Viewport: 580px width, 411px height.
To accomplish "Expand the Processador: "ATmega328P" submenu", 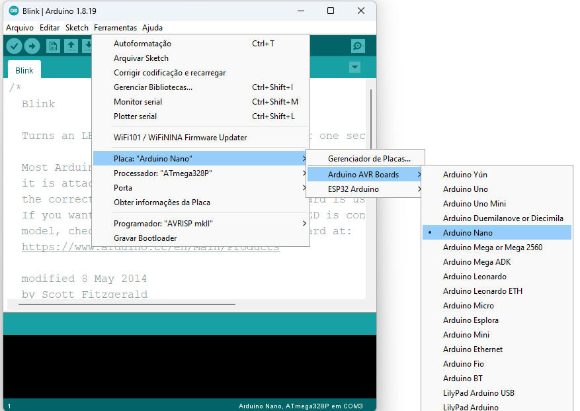I will pos(201,173).
